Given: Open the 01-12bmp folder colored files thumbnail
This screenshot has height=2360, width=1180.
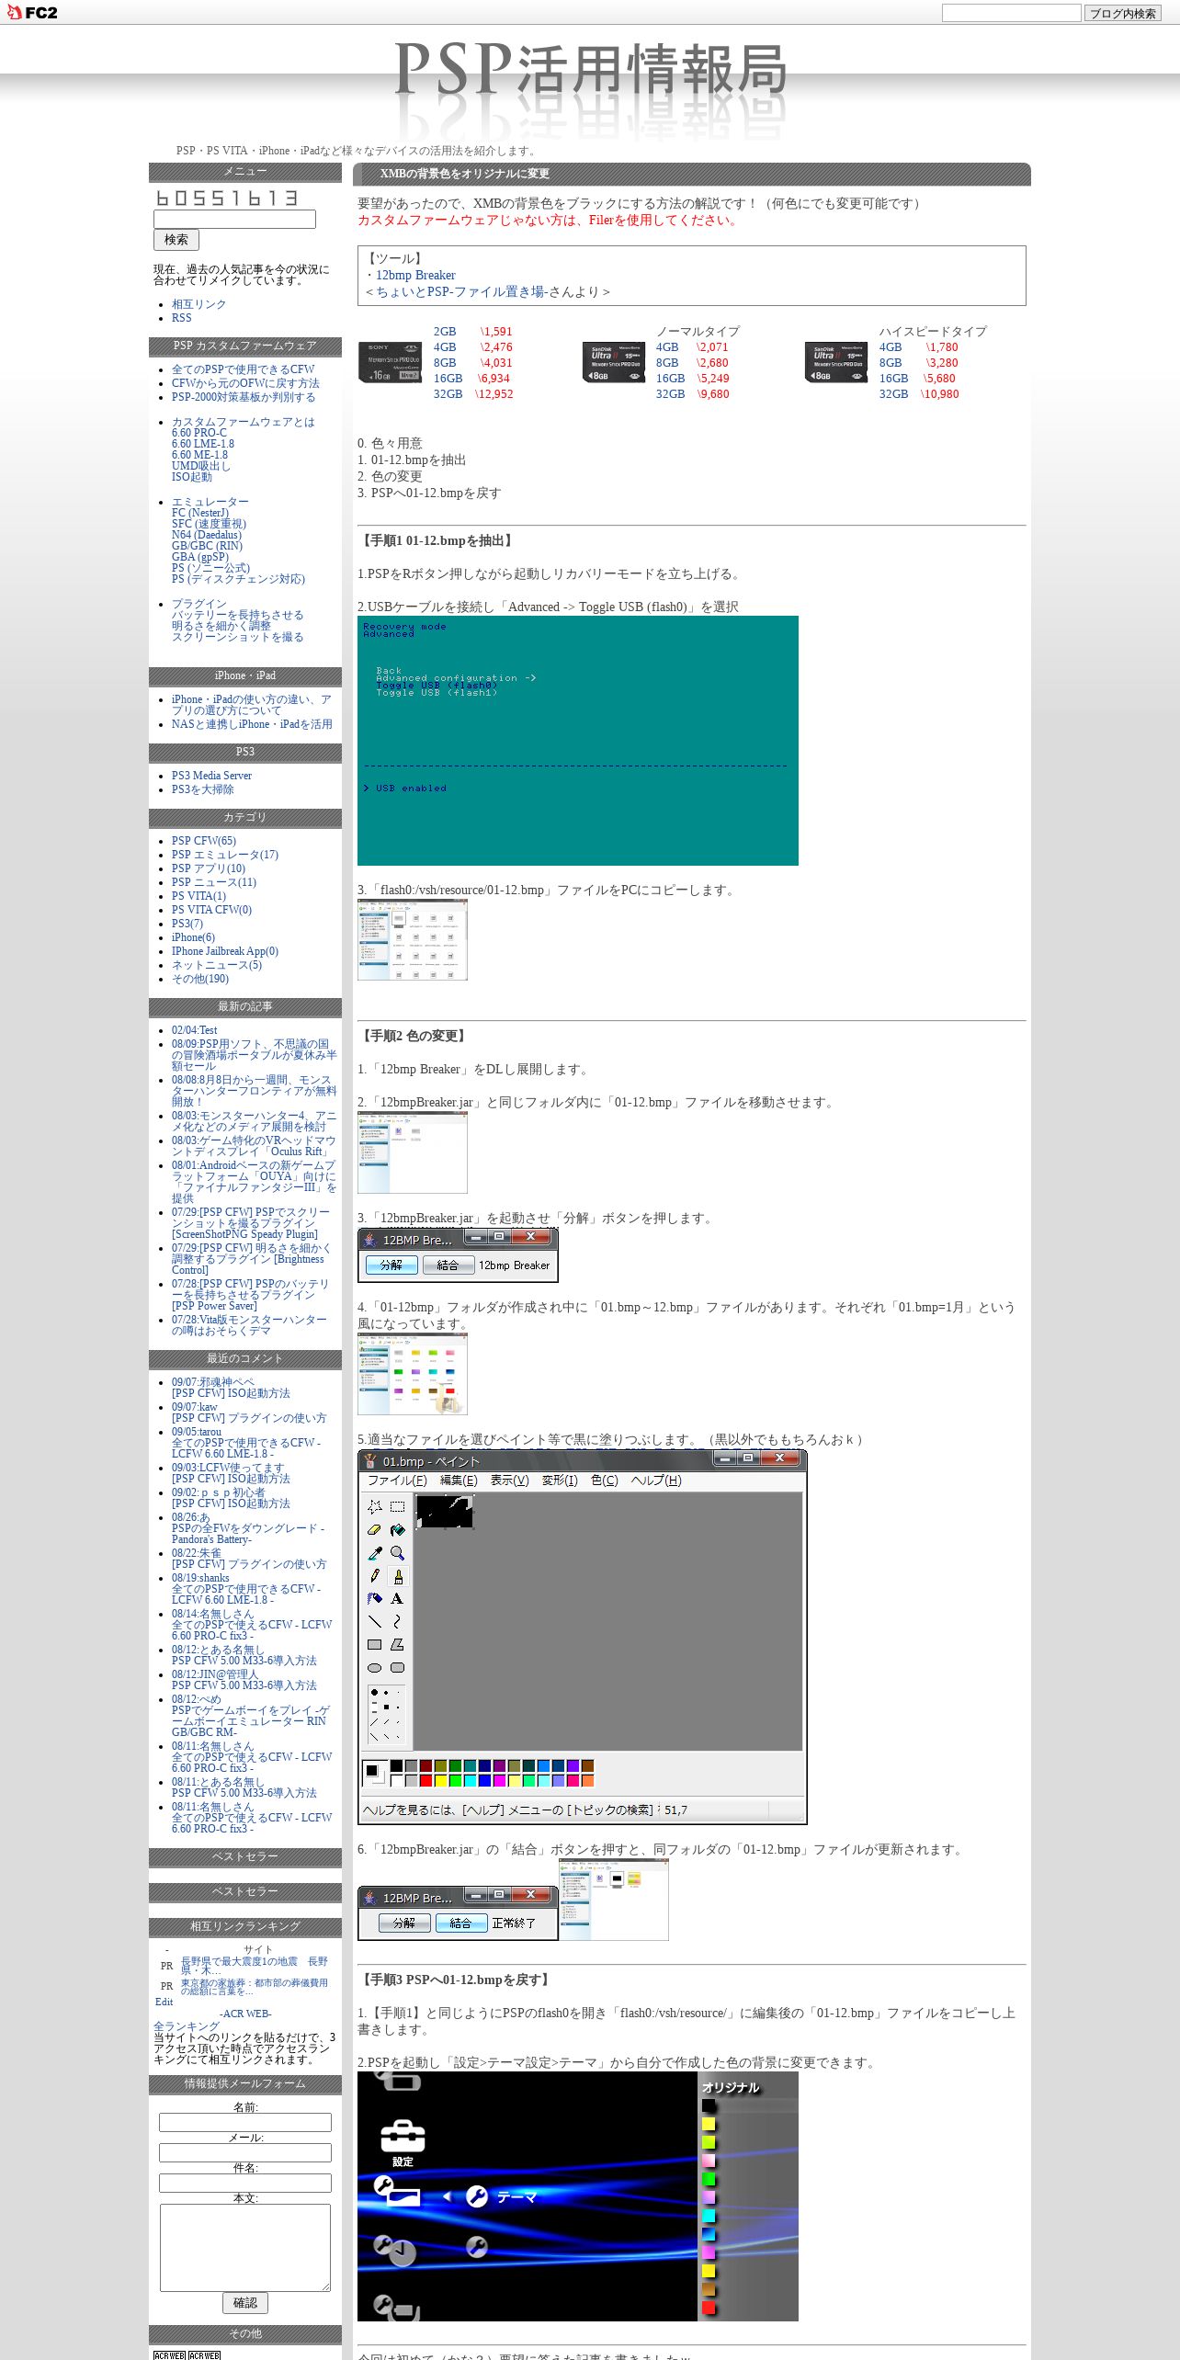Looking at the screenshot, I should (x=413, y=1374).
